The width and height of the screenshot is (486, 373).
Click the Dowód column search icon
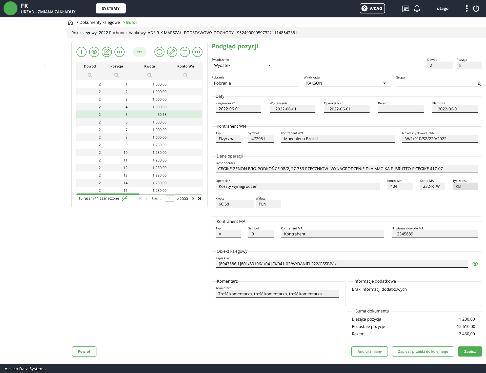[x=90, y=75]
